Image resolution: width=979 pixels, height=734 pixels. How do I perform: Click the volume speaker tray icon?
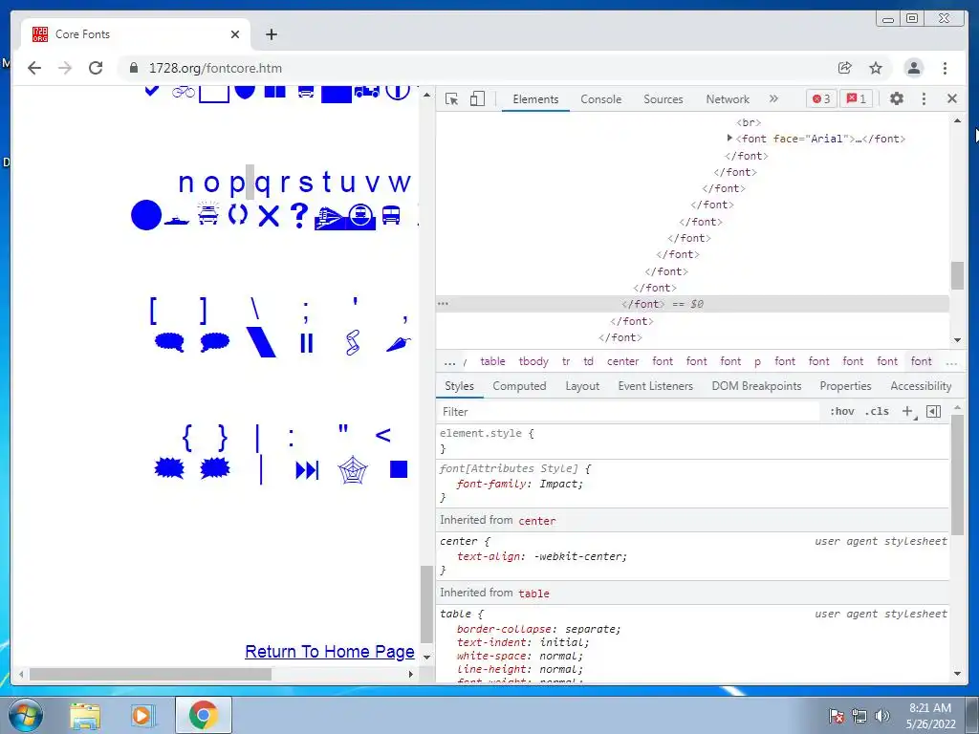(882, 716)
